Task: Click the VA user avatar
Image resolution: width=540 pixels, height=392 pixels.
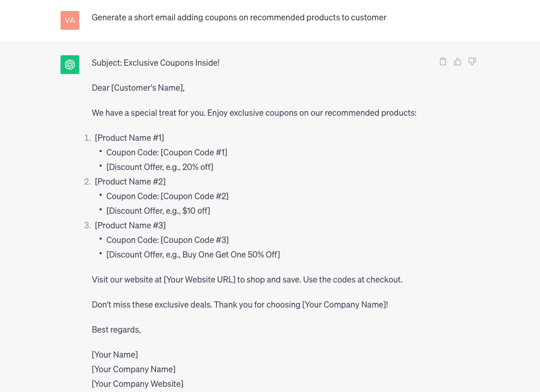Action: point(70,20)
